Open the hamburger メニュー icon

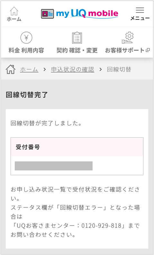coord(140,10)
